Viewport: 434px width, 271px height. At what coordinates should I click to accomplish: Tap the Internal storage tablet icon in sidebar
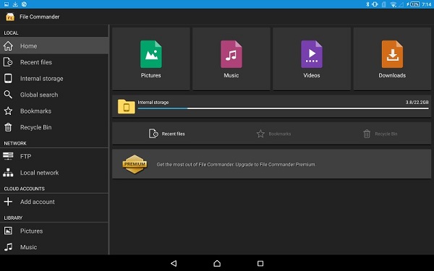pos(8,79)
